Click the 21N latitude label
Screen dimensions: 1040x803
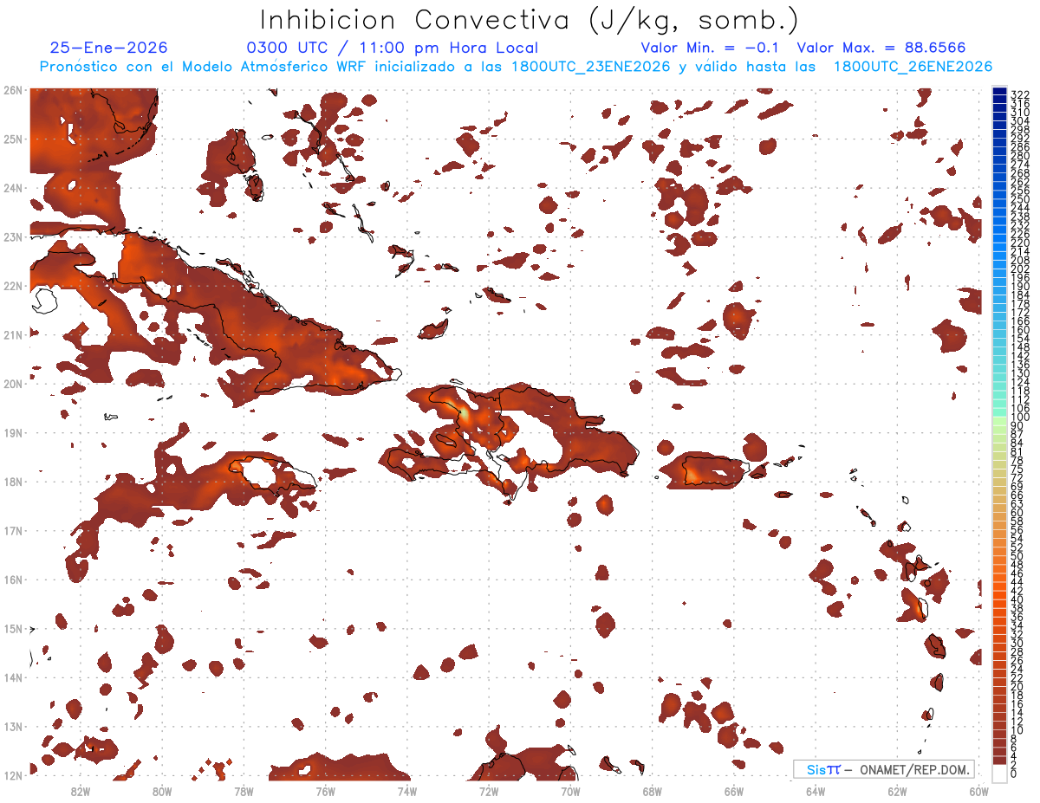pos(13,334)
